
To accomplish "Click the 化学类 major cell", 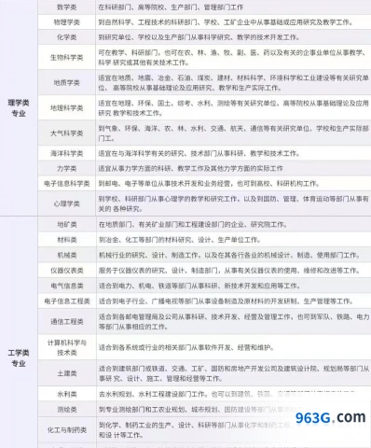I will pos(67,37).
